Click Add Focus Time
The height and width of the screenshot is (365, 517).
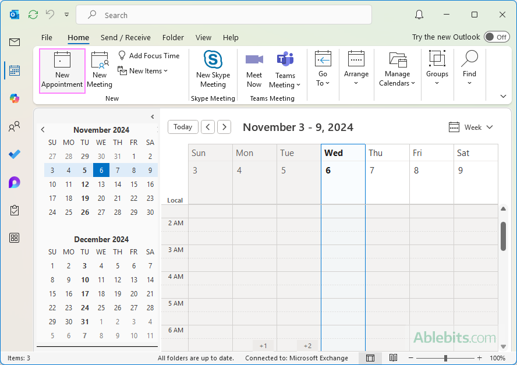tap(150, 56)
